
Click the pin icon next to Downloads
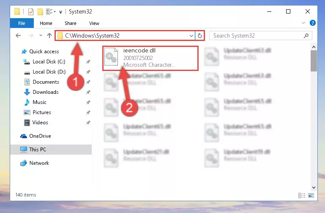pos(88,92)
